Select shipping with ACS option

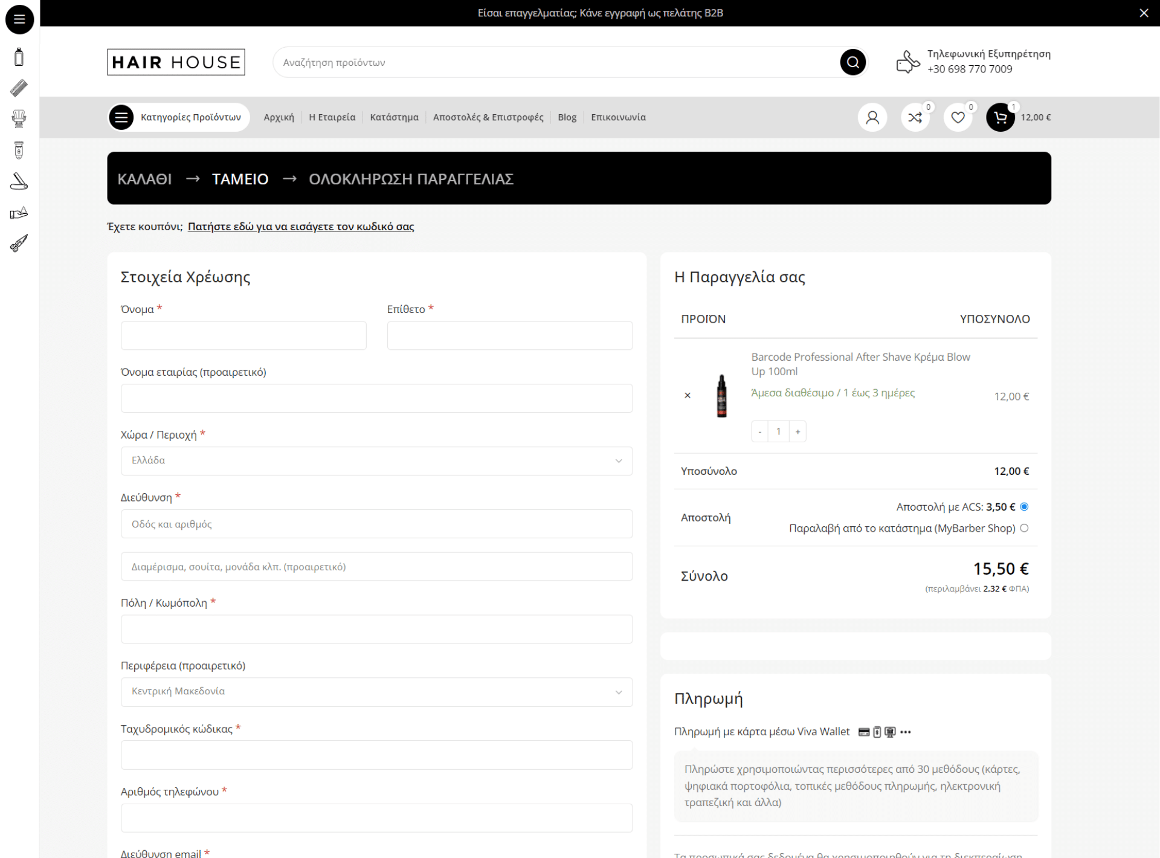coord(1024,507)
